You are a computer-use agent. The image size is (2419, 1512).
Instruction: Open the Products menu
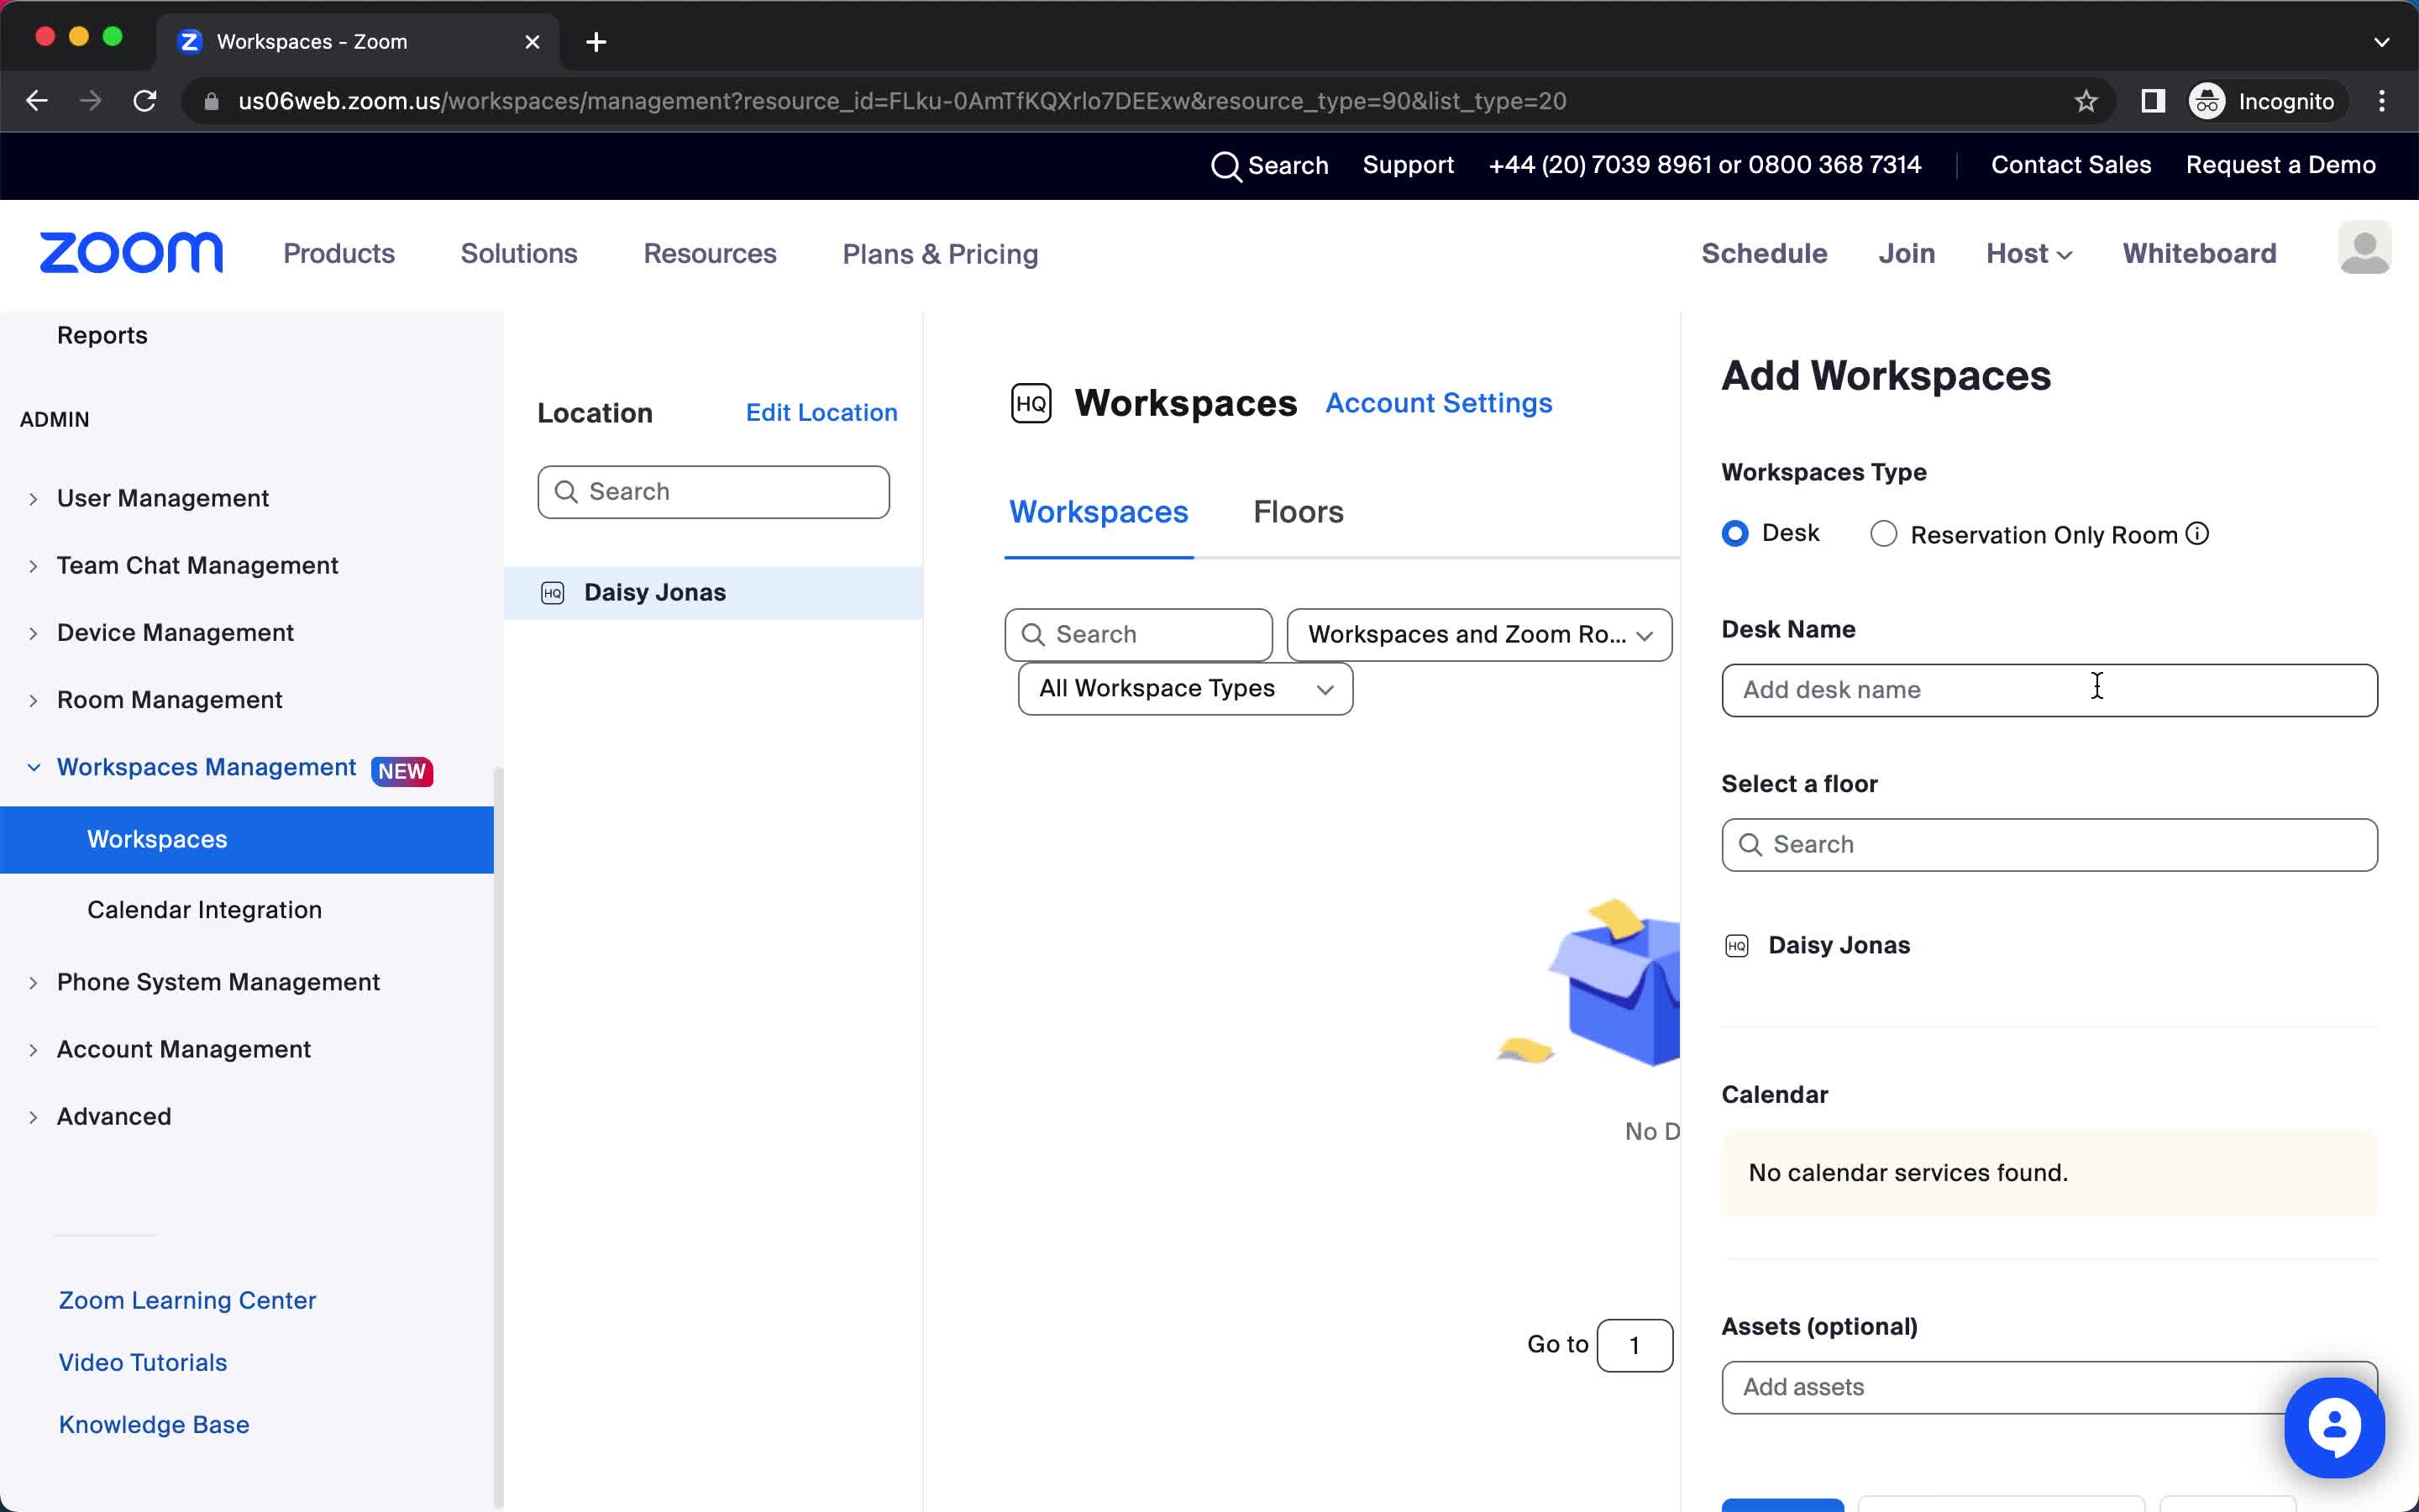(x=338, y=254)
